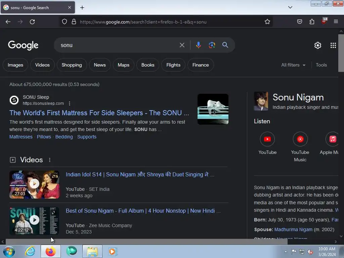Listen on YouTube Music
The height and width of the screenshot is (258, 344).
[300, 146]
